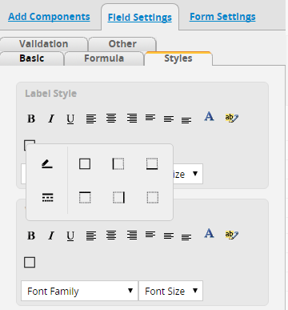Remove all borders in popup

click(x=153, y=197)
